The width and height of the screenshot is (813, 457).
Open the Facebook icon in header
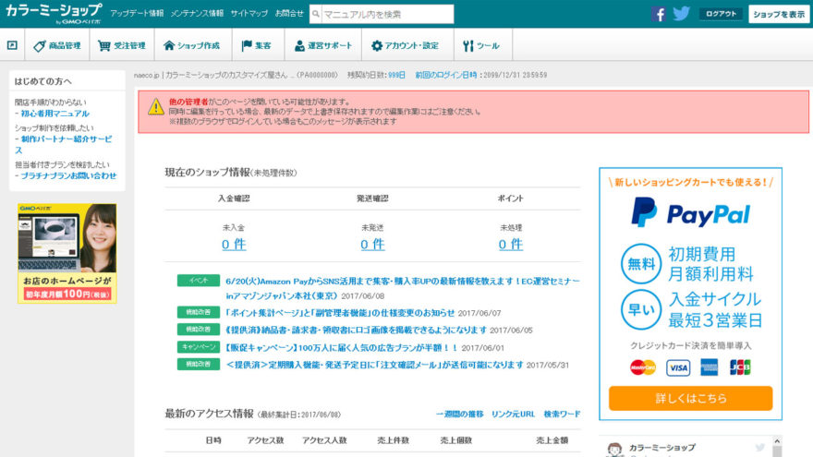tap(659, 14)
